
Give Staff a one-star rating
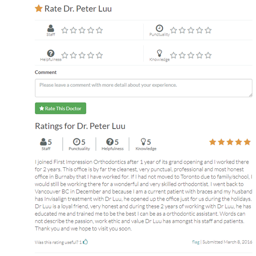65,30
